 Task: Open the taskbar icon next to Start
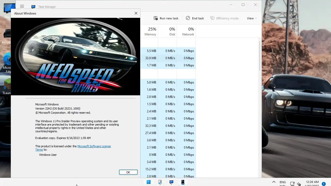tap(160, 182)
